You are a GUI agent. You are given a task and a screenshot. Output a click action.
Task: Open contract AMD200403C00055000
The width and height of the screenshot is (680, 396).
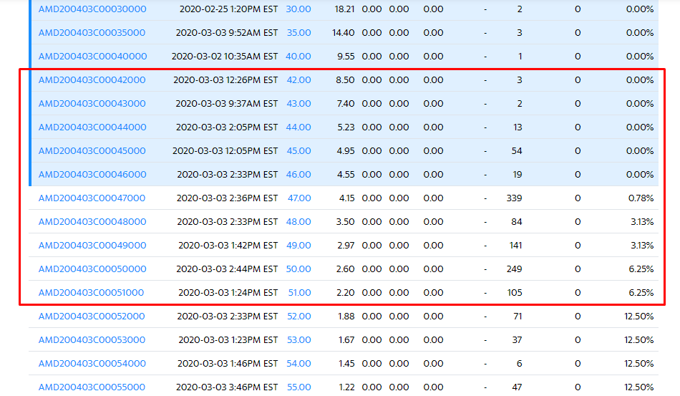92,387
